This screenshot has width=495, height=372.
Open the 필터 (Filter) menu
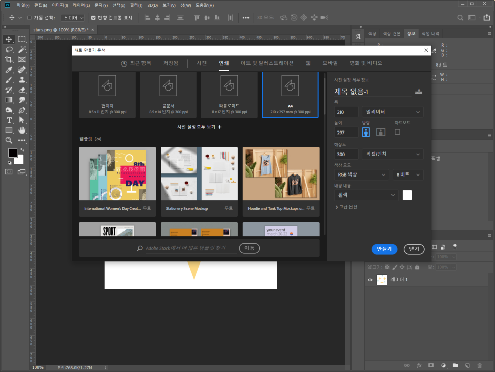click(x=136, y=5)
